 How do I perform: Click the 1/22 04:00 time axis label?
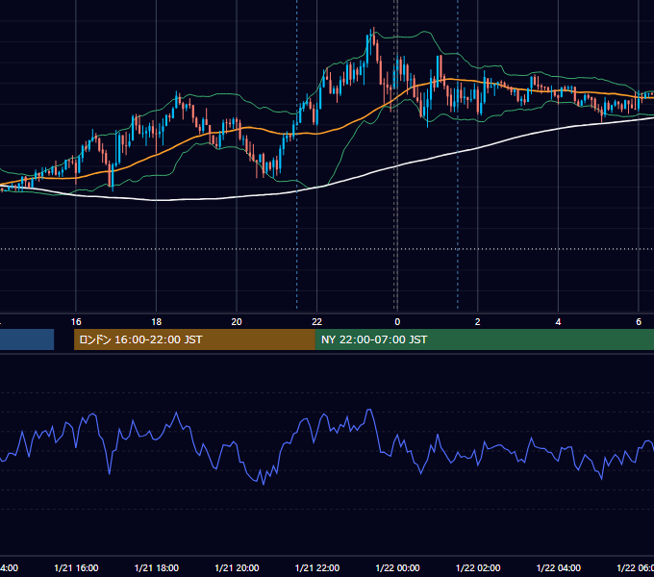click(x=558, y=567)
